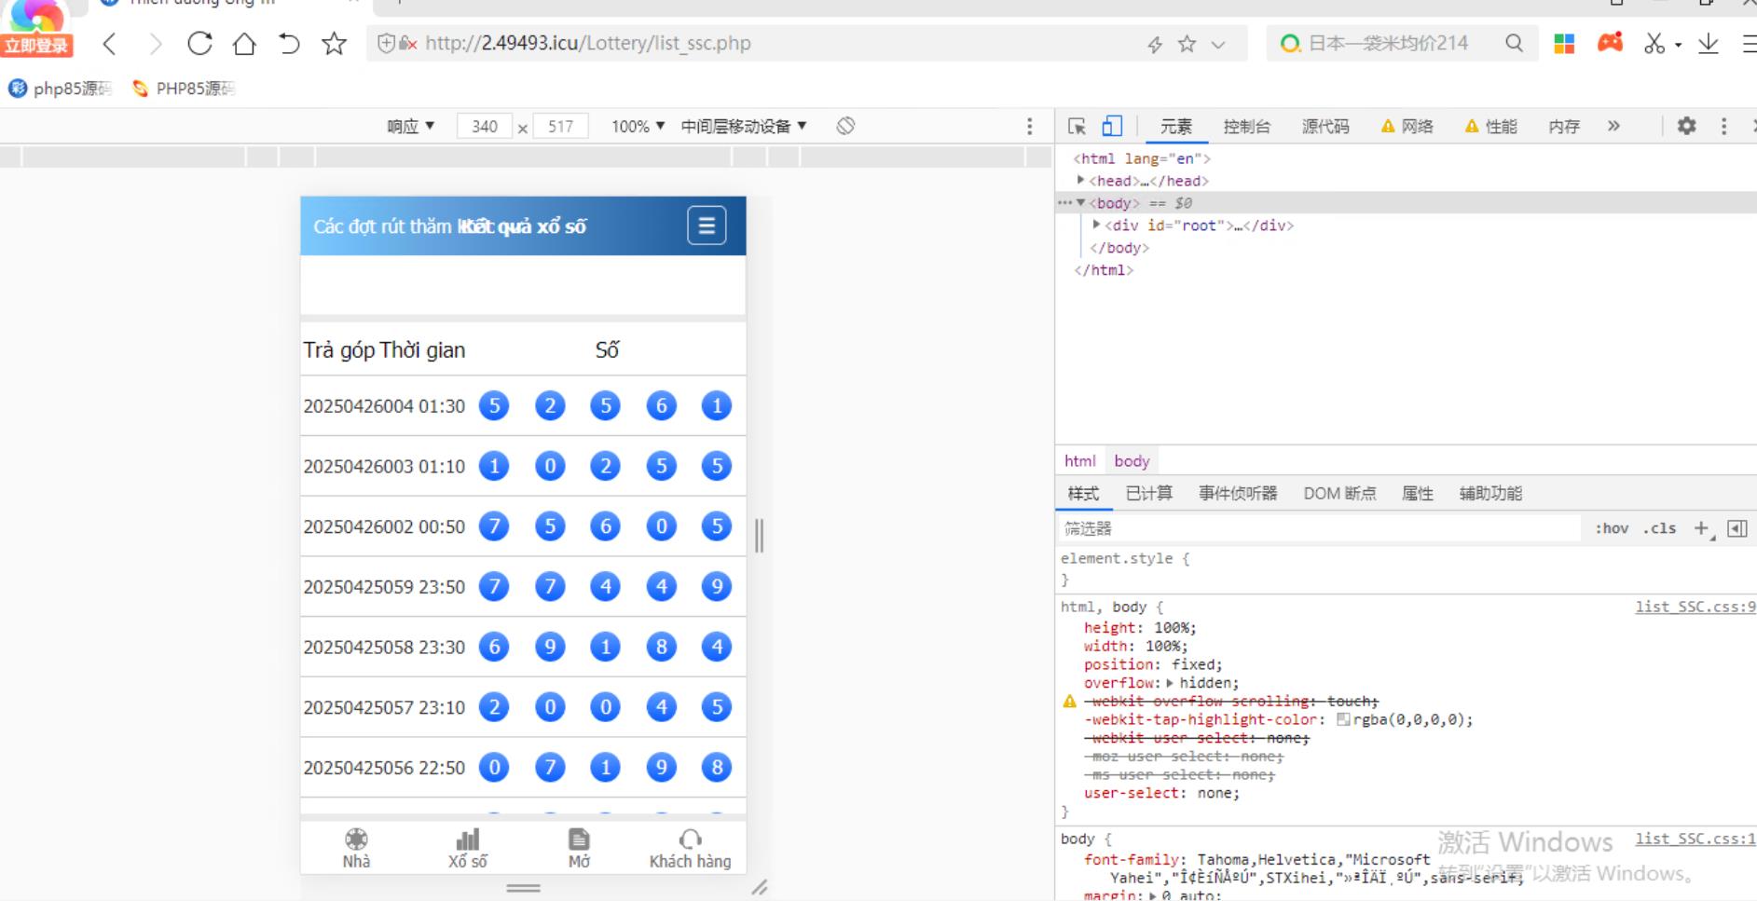
Task: Open hamburger menu in lottery header
Action: pos(707,225)
